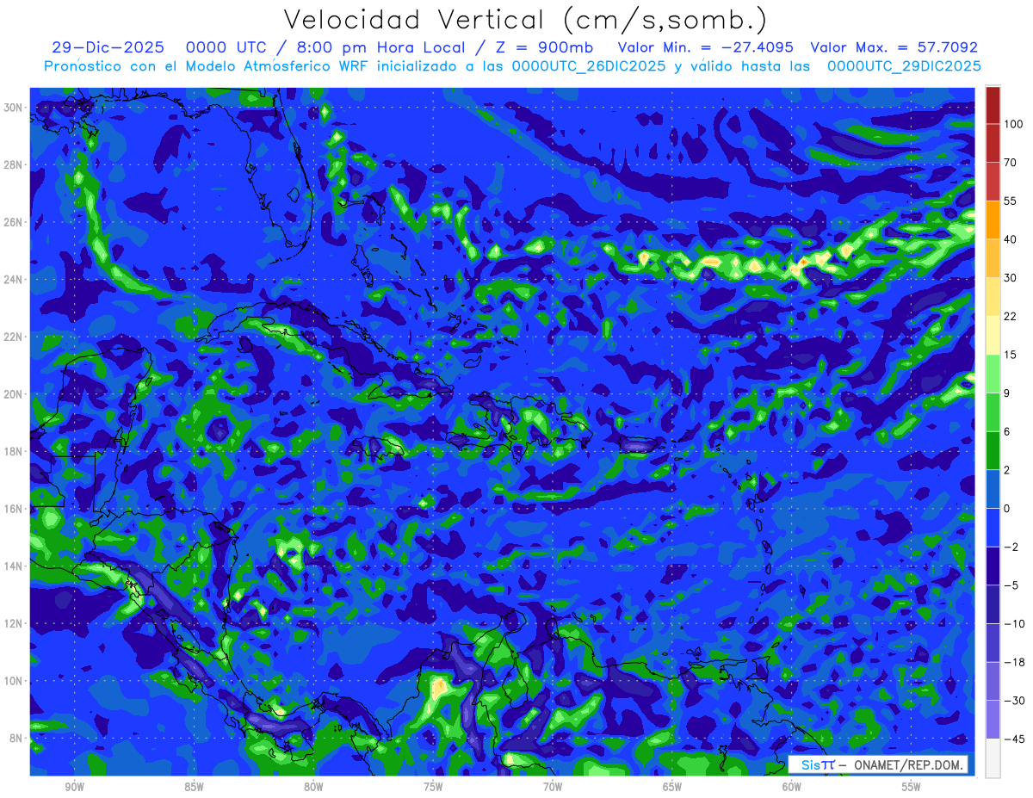Click the '0000UTC_26DIC2025' initialization time

(588, 66)
